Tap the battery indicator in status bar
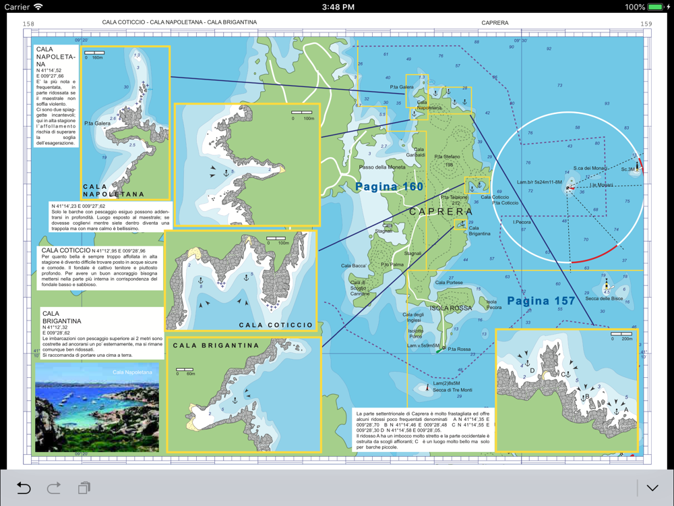The height and width of the screenshot is (506, 674). coord(656,7)
